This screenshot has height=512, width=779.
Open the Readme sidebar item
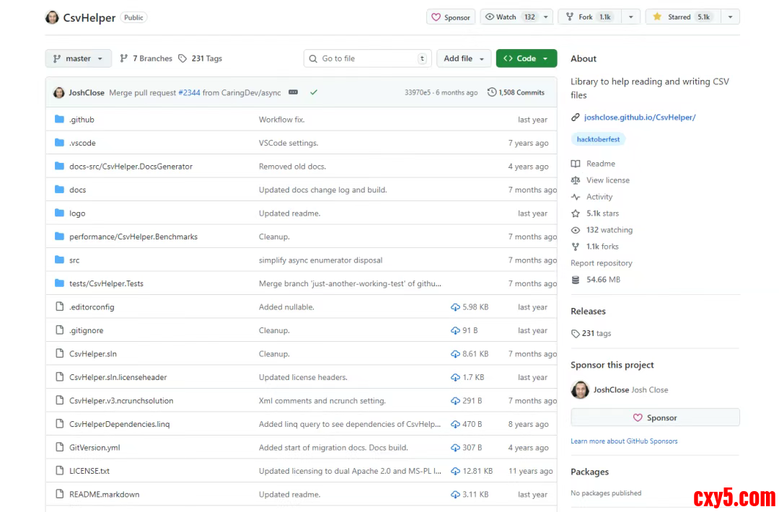[600, 164]
